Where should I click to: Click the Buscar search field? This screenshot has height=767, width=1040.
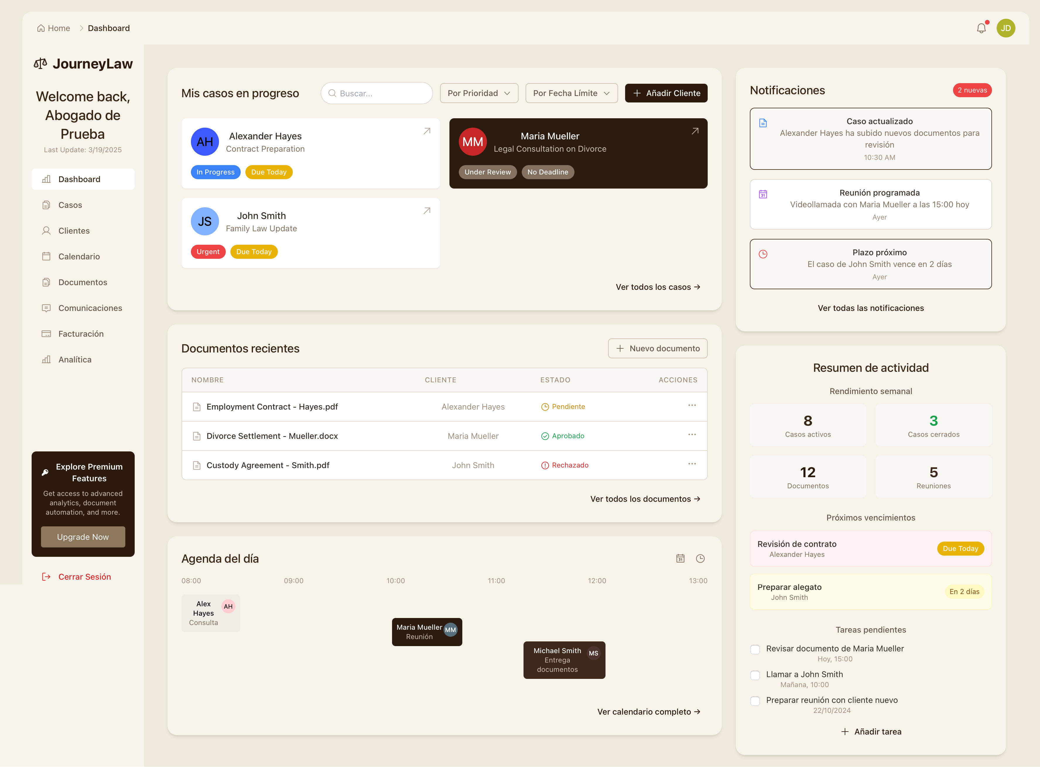(377, 93)
